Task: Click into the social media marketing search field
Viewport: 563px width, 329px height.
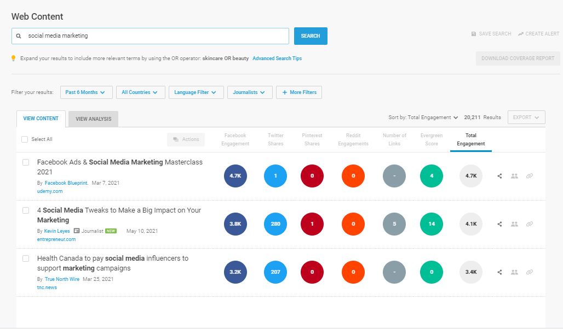Action: pos(156,36)
